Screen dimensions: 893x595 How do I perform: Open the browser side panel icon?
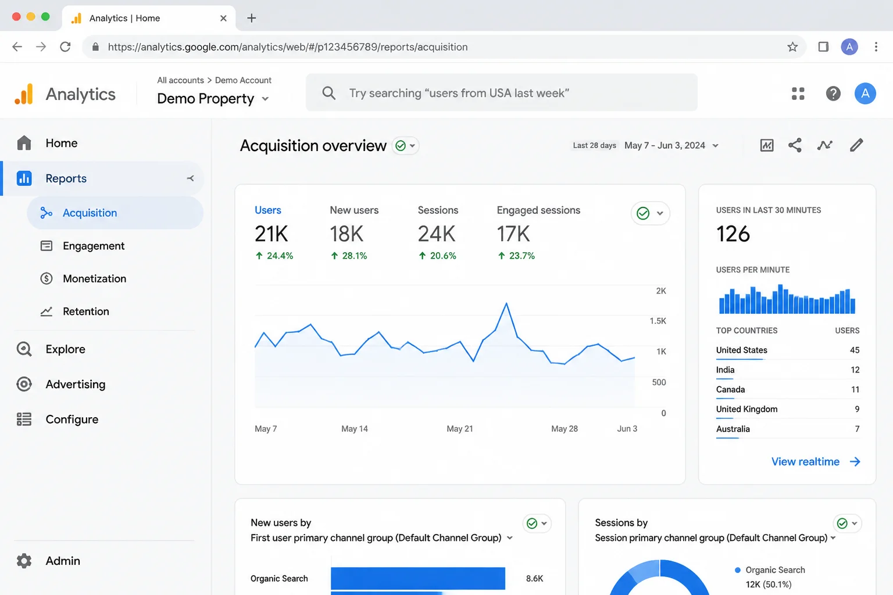(x=823, y=47)
